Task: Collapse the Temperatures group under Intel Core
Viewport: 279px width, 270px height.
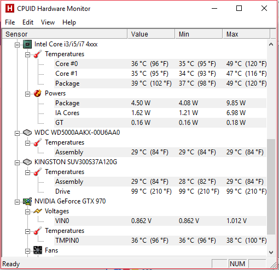Action: pyautogui.click(x=27, y=55)
